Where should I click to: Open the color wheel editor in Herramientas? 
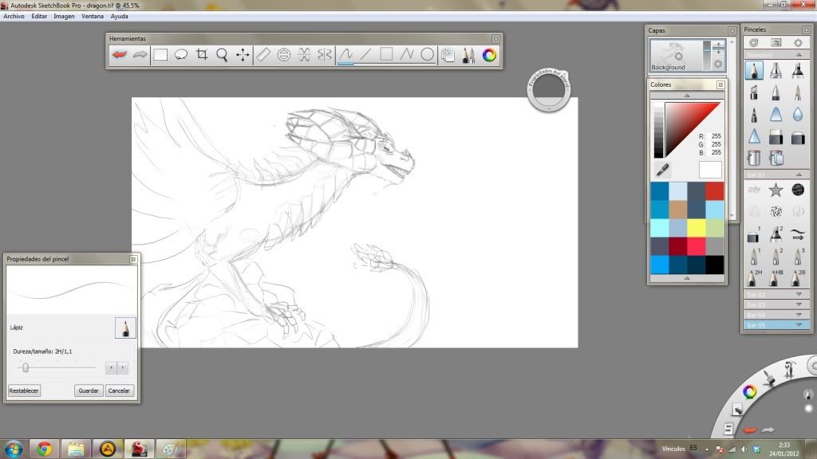pos(489,55)
